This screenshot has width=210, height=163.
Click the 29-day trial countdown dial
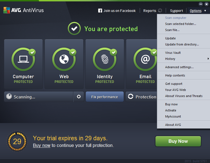pyautogui.click(x=17, y=141)
